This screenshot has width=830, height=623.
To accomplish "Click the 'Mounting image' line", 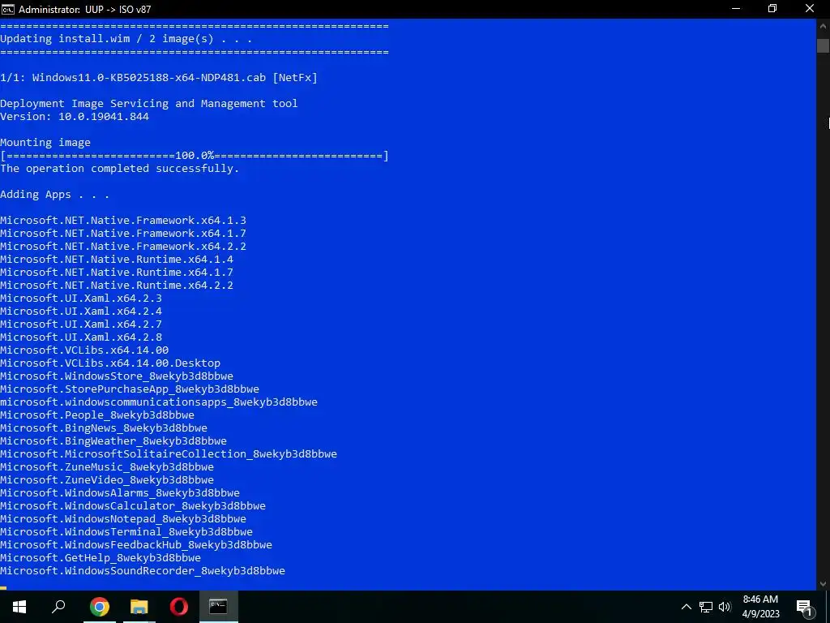I will click(x=45, y=143).
